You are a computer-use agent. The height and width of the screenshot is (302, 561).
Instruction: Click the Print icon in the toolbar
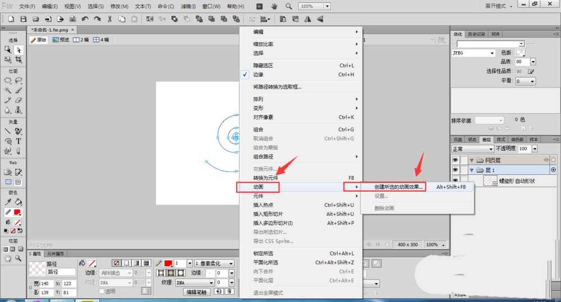(x=72, y=19)
